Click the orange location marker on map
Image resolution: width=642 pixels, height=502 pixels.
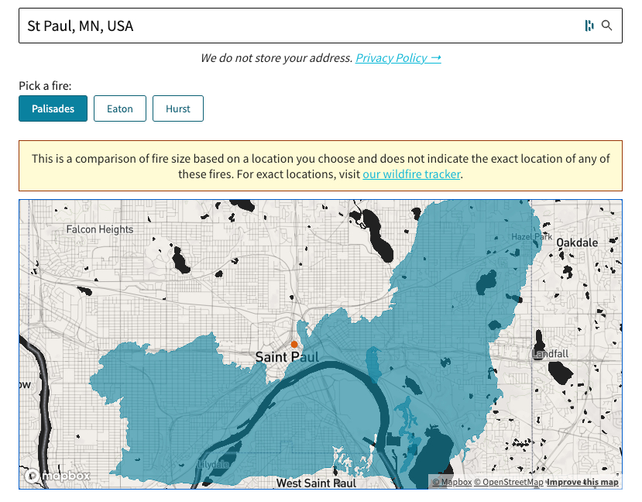coord(294,344)
